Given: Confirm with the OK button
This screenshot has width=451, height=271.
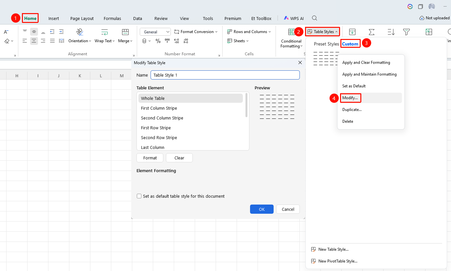Looking at the screenshot, I should (262, 209).
